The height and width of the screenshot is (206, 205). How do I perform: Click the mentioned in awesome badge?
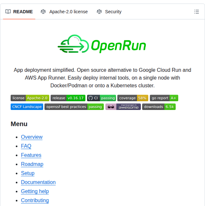pyautogui.click(x=123, y=107)
